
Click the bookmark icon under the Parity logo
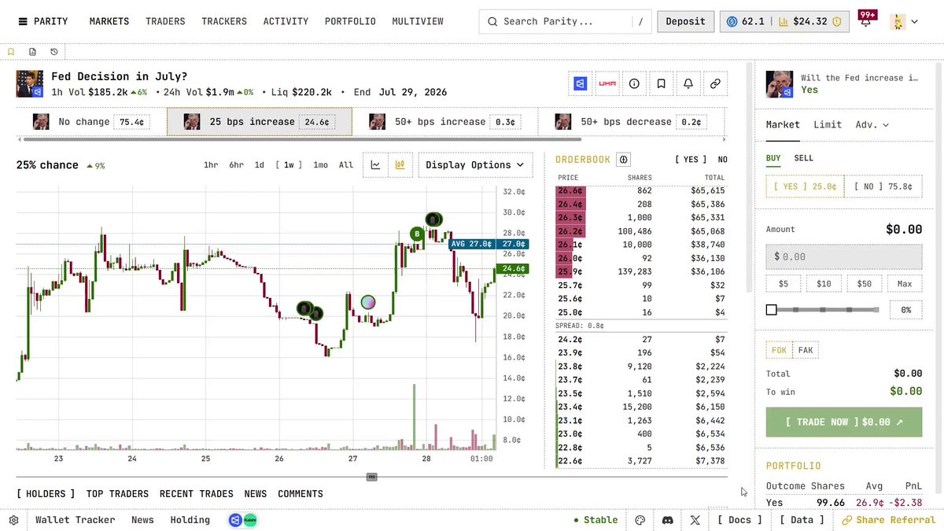(11, 52)
